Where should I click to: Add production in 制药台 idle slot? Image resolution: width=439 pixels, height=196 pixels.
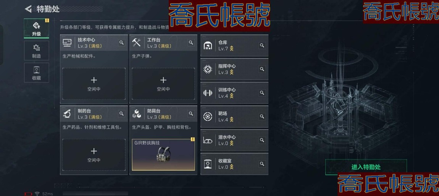94,155
